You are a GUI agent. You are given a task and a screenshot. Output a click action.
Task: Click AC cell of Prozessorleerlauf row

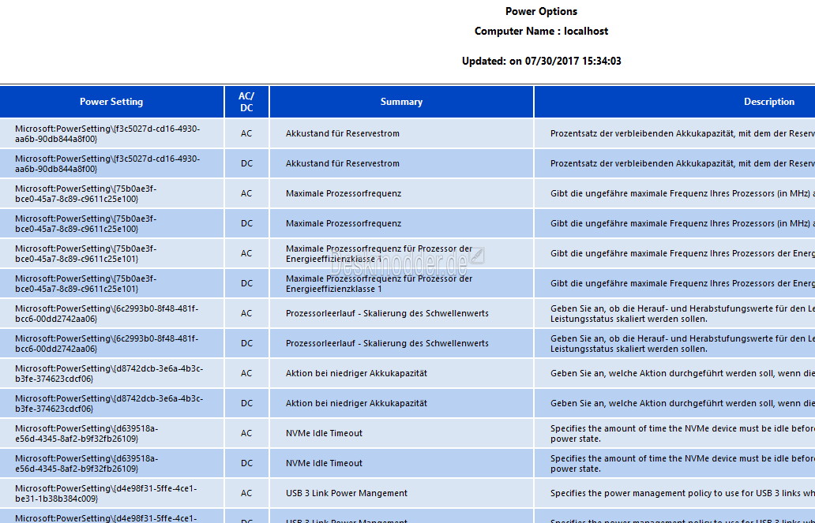coord(246,314)
